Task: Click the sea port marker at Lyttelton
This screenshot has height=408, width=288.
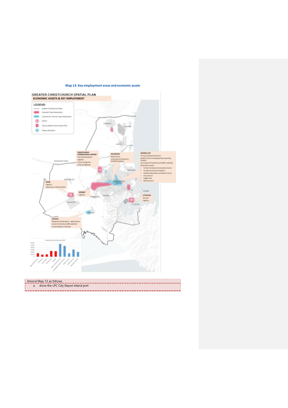Action: pos(131,200)
